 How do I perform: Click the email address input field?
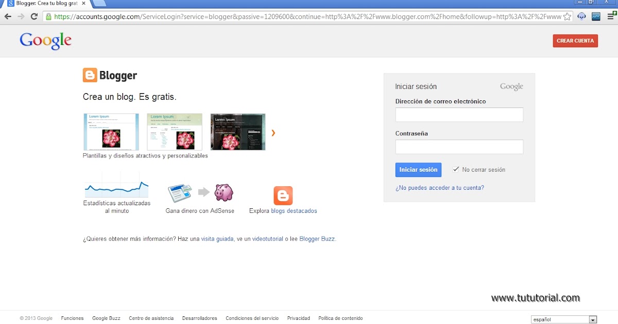(459, 115)
